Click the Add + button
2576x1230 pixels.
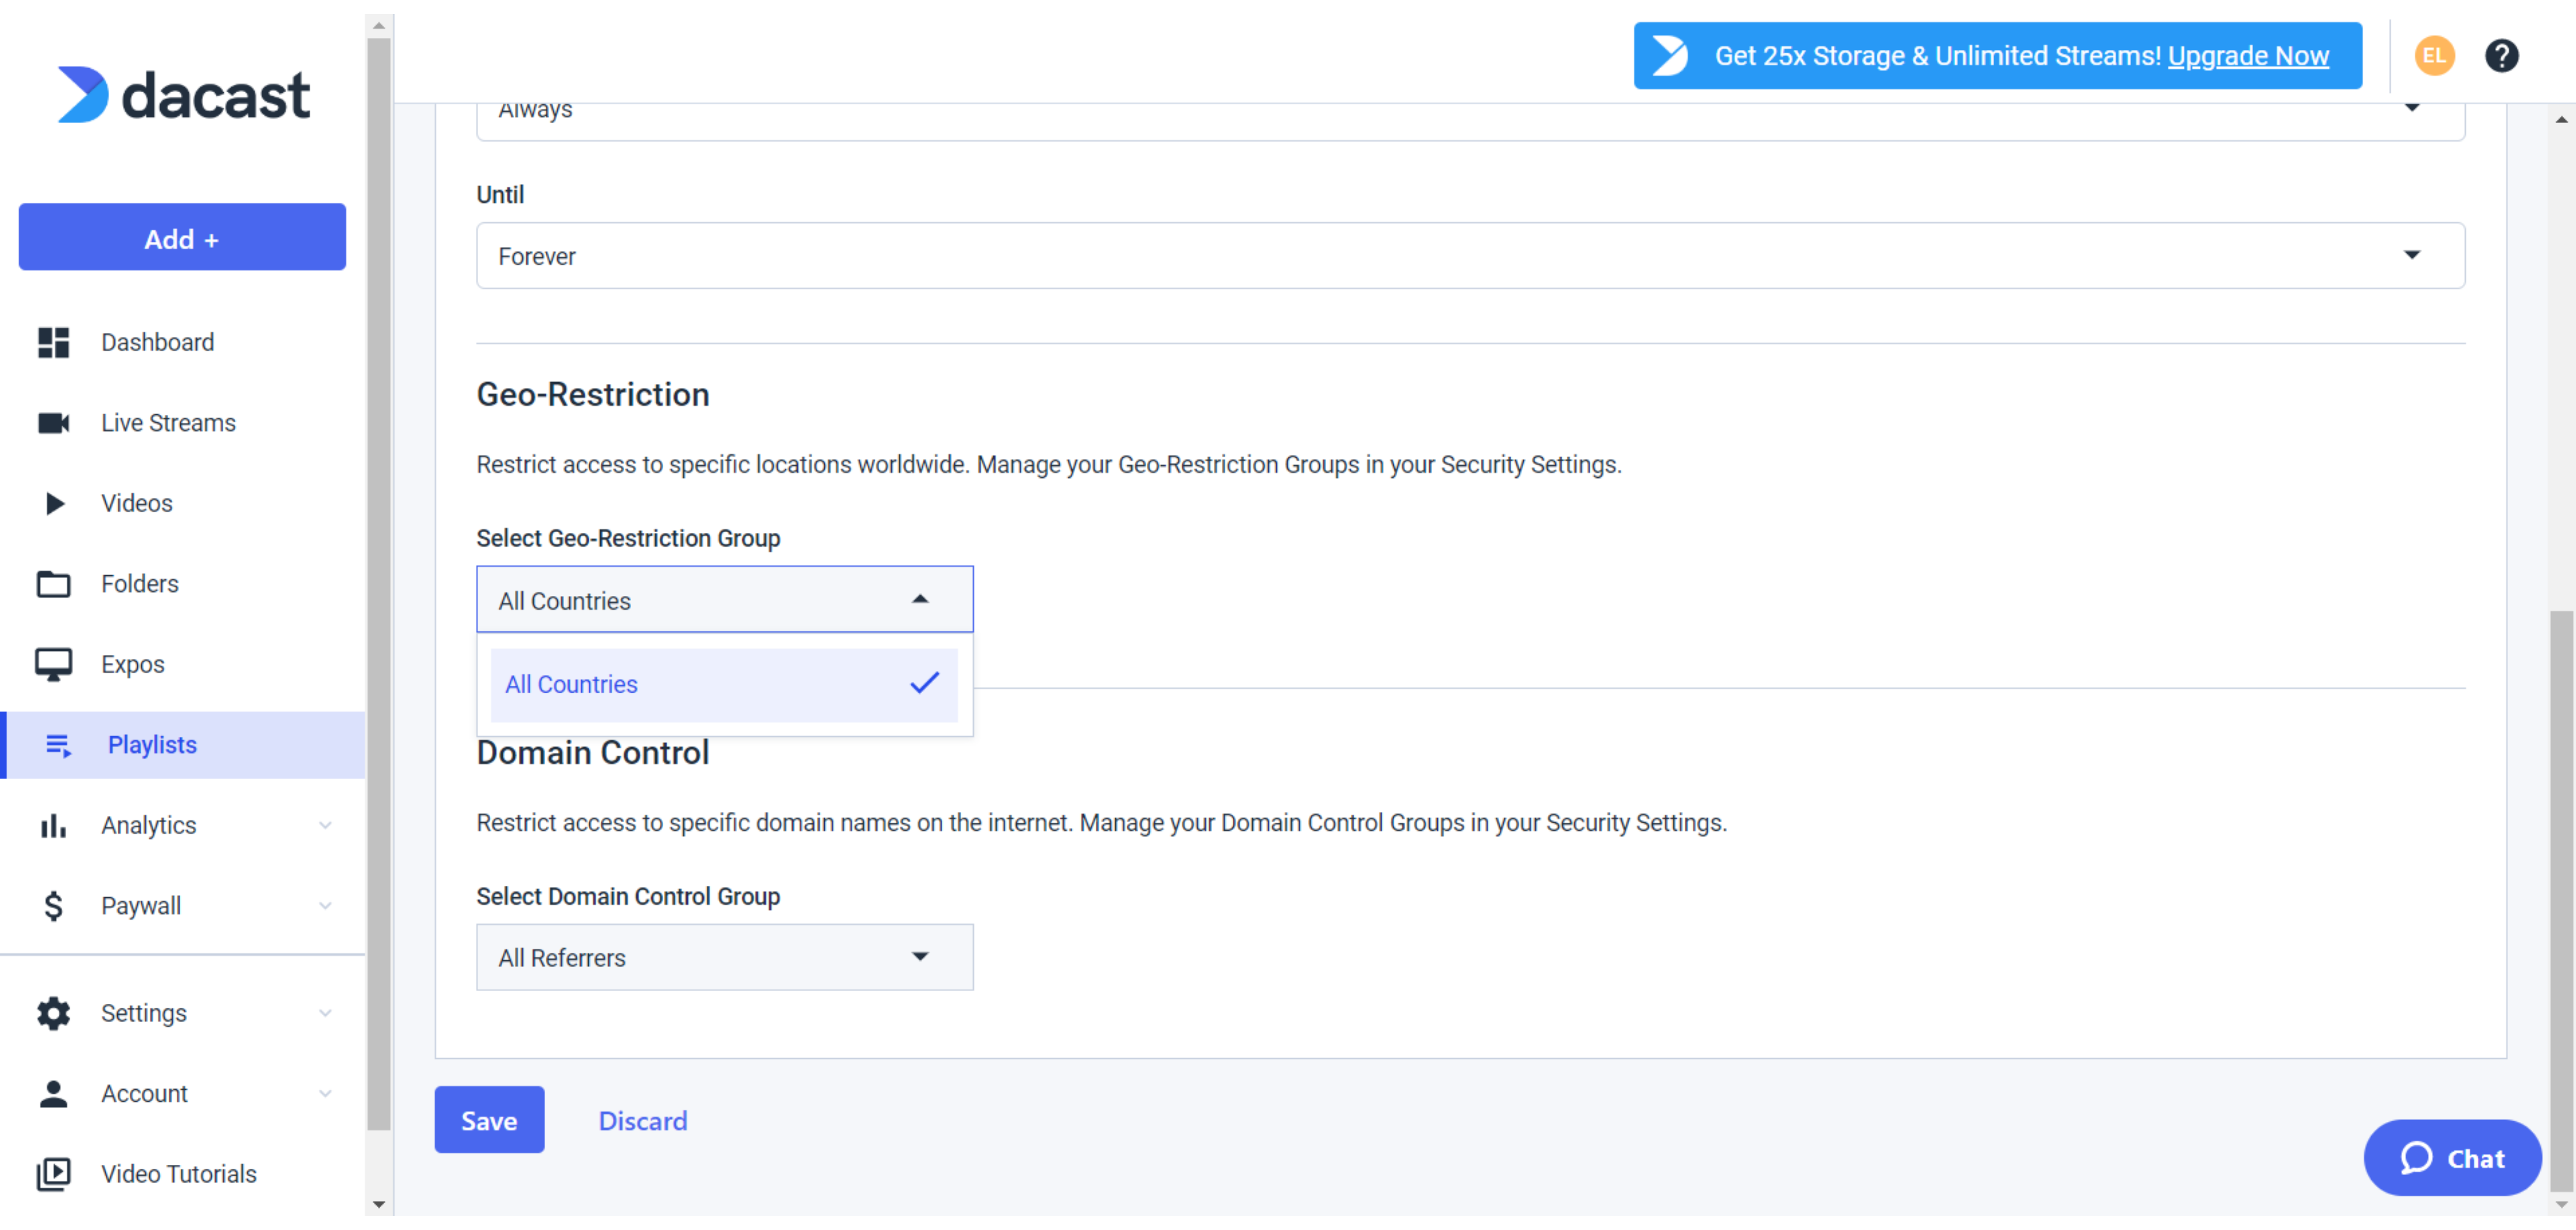[182, 238]
